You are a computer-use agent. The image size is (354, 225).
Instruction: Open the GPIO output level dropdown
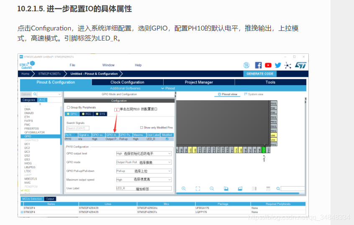pos(144,154)
